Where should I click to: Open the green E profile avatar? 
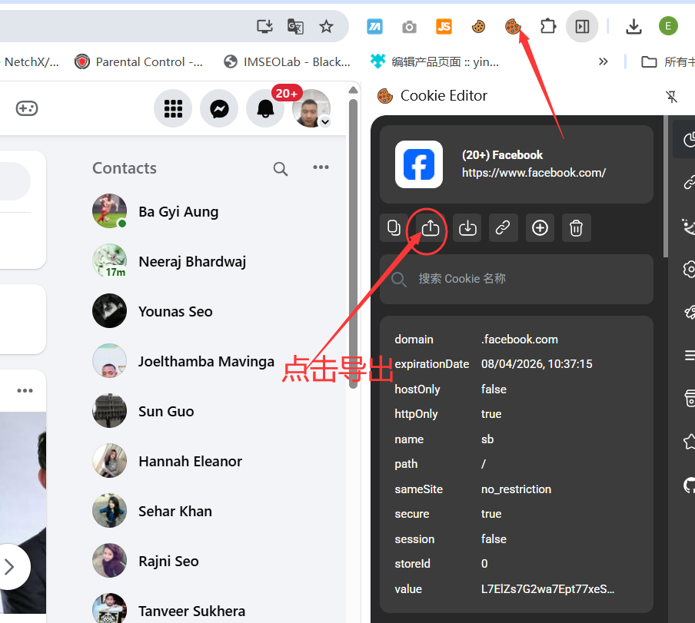click(668, 26)
